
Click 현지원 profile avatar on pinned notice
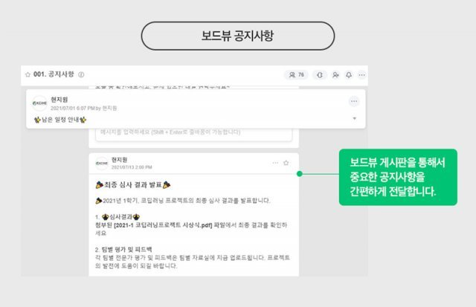39,103
